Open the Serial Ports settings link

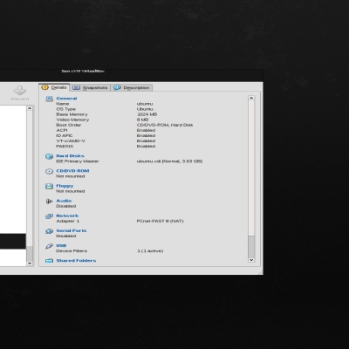72,230
